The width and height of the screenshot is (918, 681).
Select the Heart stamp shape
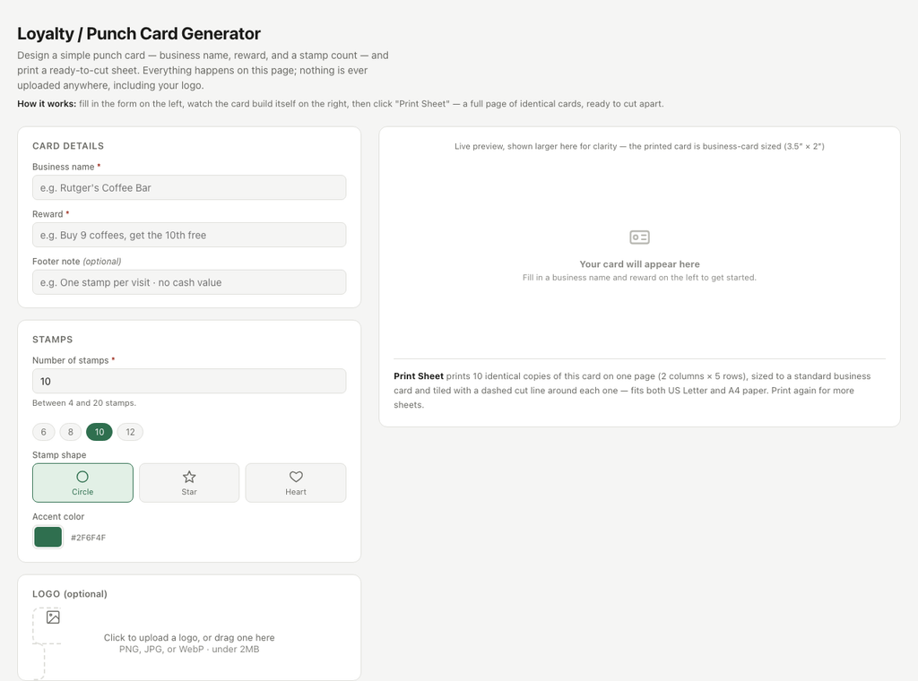click(x=296, y=483)
